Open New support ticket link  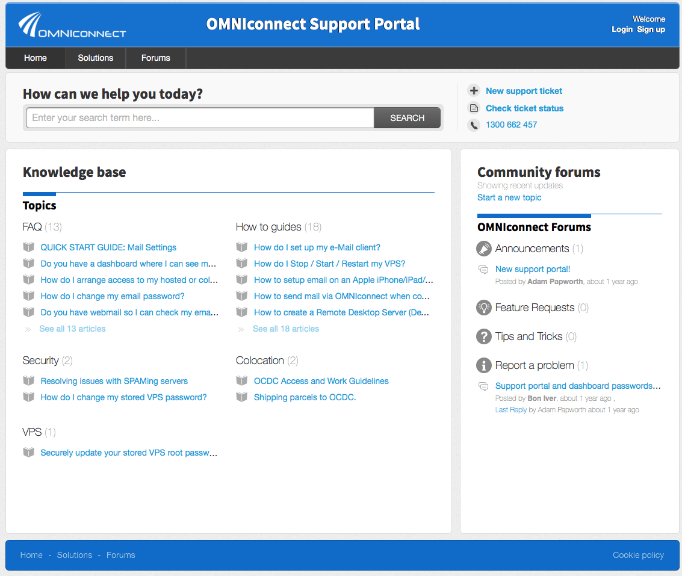click(524, 91)
